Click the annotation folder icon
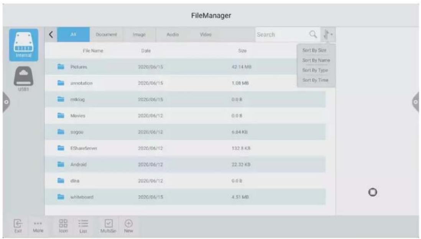This screenshot has width=421, height=239. (x=61, y=83)
